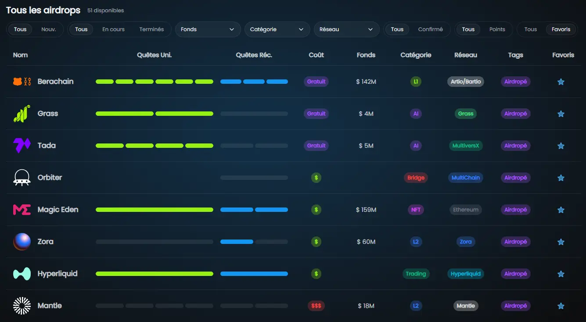586x322 pixels.
Task: Select the Tada logo icon
Action: (21, 145)
